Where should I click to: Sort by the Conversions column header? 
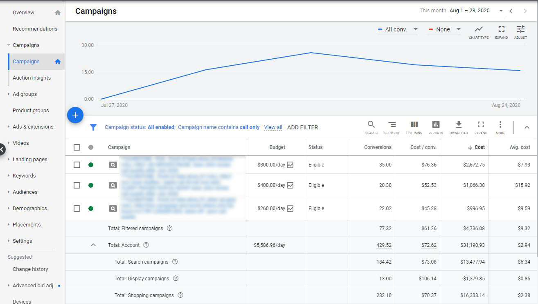point(378,147)
